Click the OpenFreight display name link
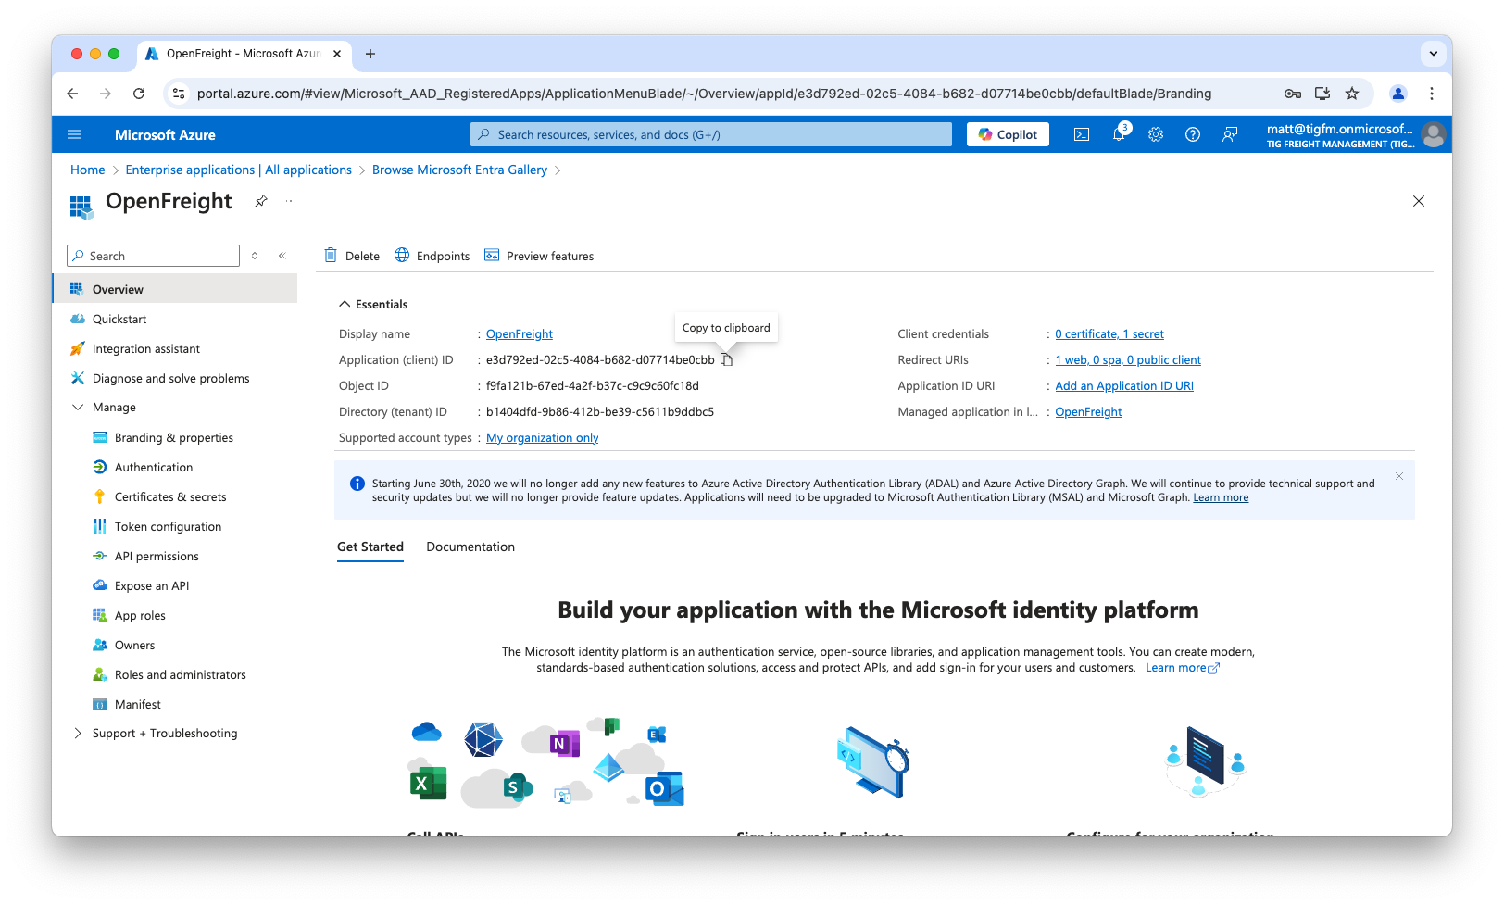 pyautogui.click(x=520, y=334)
